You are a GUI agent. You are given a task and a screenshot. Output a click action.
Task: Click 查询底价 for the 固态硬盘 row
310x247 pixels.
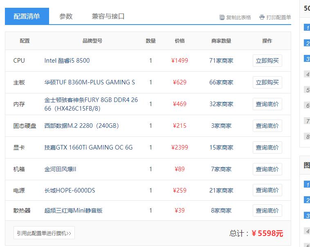click(267, 126)
